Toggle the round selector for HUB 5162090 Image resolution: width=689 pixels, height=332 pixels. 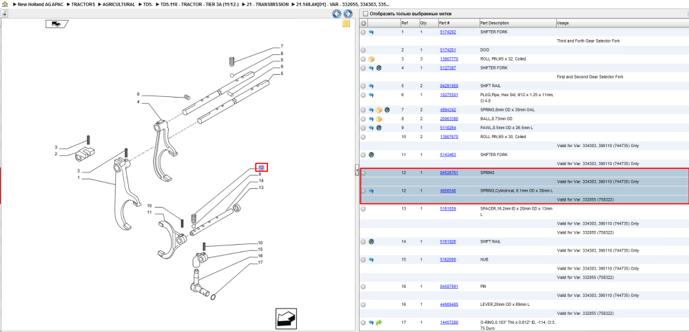(363, 260)
